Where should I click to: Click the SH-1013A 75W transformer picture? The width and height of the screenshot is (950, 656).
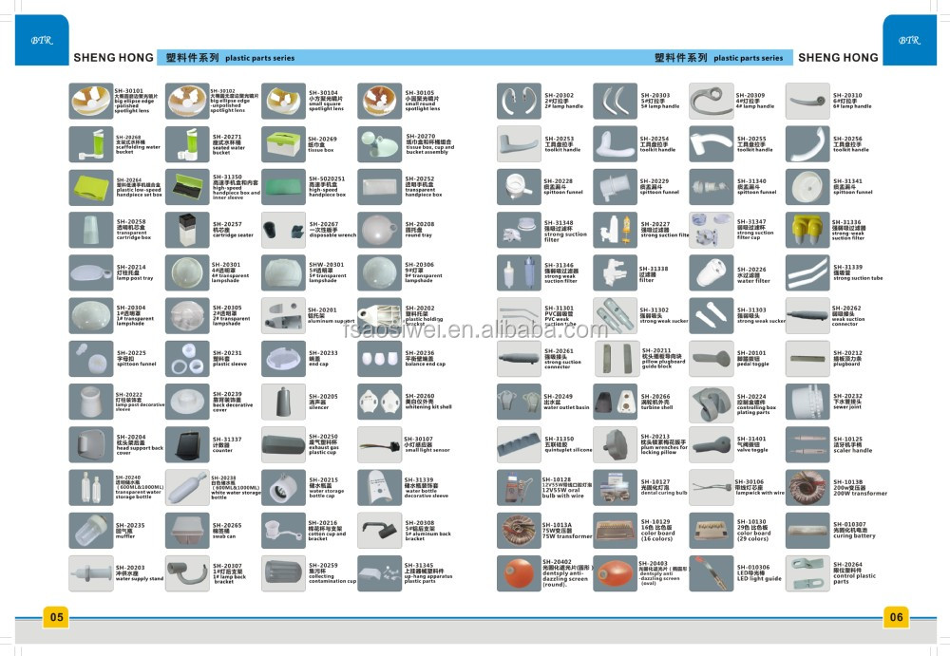519,531
